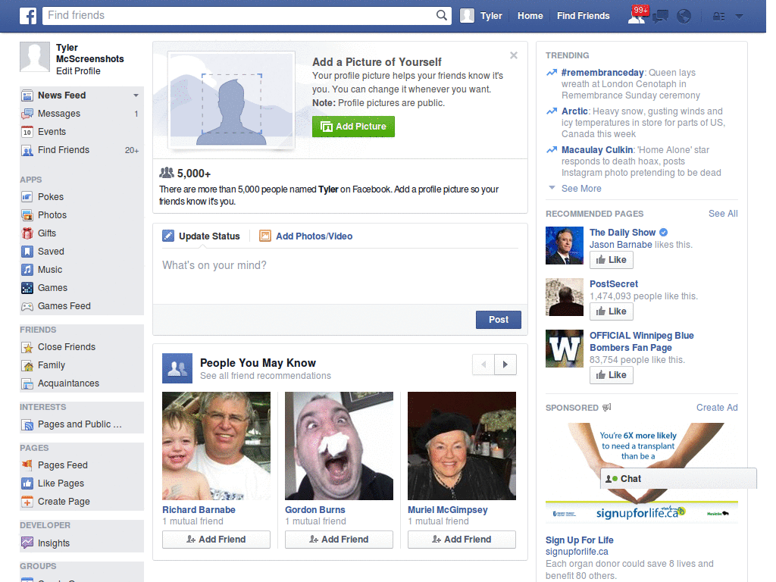Open Tyler profile in top bar
Image resolution: width=776 pixels, height=582 pixels.
coord(481,16)
